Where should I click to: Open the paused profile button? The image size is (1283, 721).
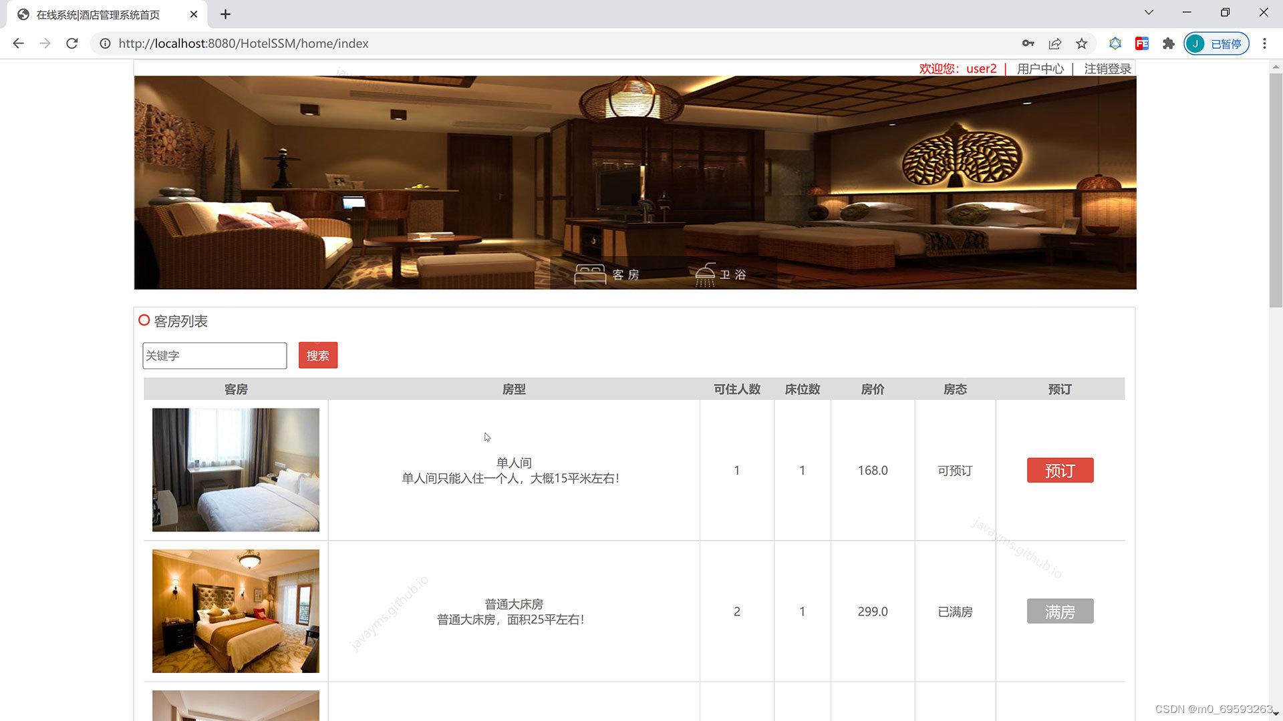click(x=1216, y=43)
